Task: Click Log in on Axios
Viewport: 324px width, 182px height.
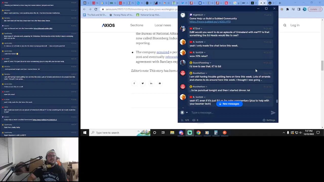Action: point(295,25)
